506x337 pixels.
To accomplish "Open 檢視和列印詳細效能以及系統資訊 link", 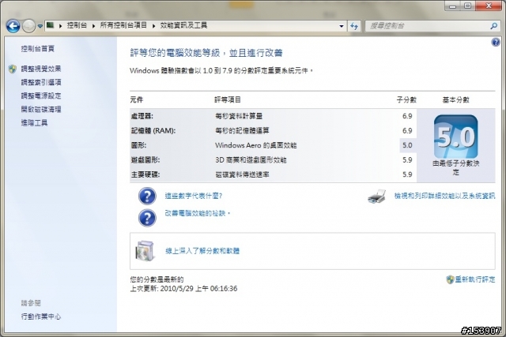I will point(444,196).
